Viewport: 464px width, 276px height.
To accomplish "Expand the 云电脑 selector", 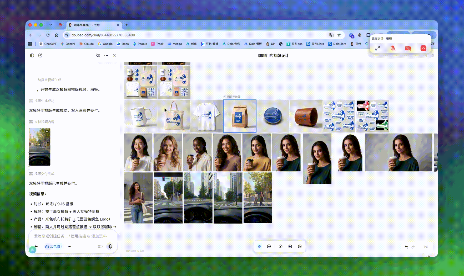I will pyautogui.click(x=54, y=246).
